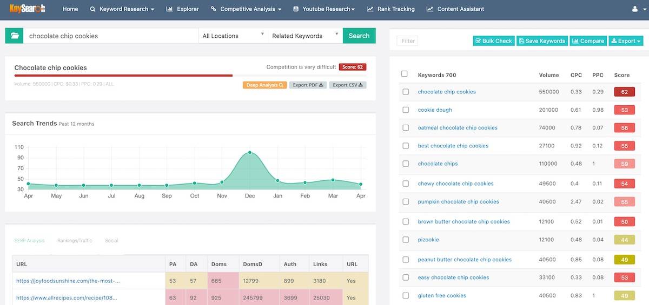Click the Bulk Check button

click(x=493, y=41)
